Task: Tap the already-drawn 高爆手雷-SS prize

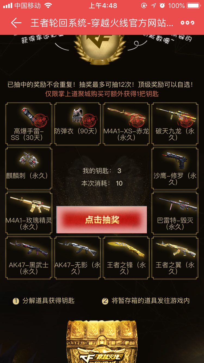Action: click(29, 124)
